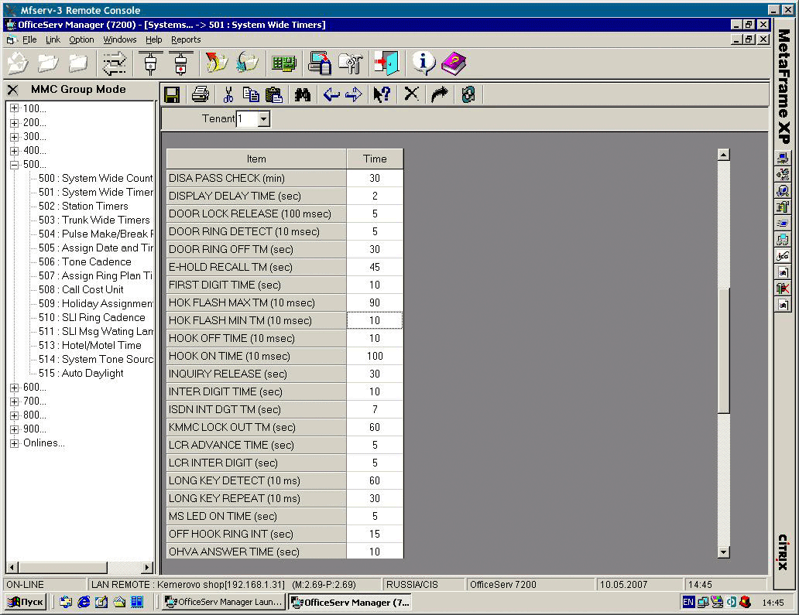The width and height of the screenshot is (799, 615).
Task: Expand the 700... tree node
Action: [14, 401]
